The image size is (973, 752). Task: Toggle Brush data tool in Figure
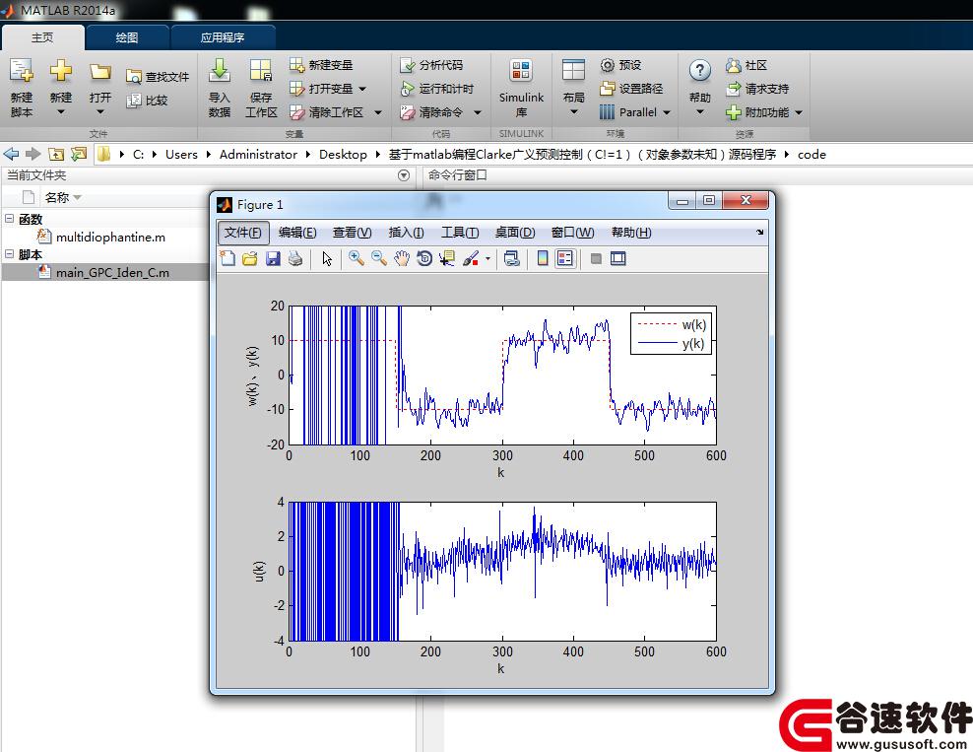(x=471, y=258)
